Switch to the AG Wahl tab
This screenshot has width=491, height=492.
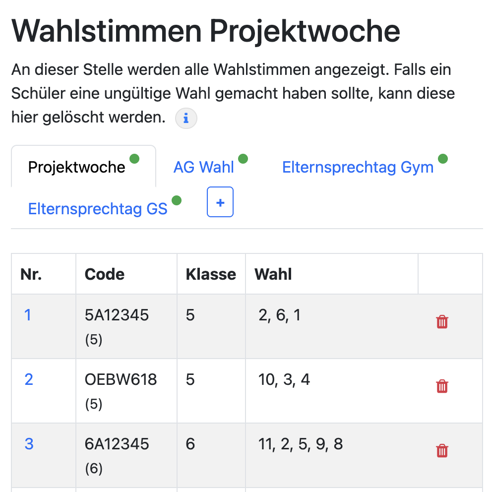pos(203,167)
